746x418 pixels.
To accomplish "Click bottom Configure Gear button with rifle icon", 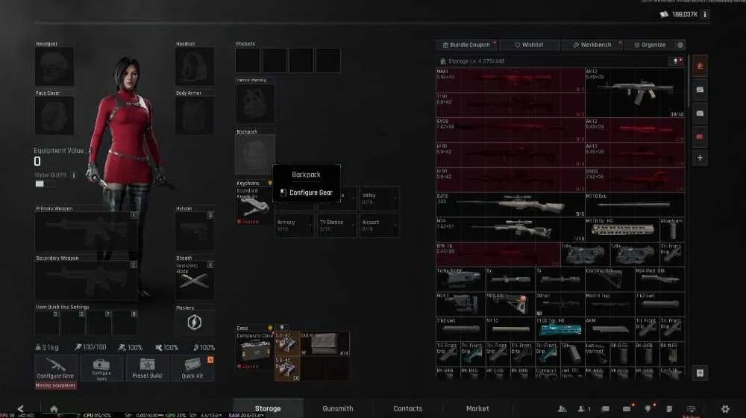I will (x=56, y=368).
